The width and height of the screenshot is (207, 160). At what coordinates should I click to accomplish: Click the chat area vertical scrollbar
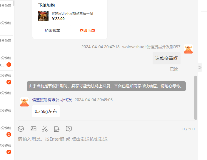196,98
